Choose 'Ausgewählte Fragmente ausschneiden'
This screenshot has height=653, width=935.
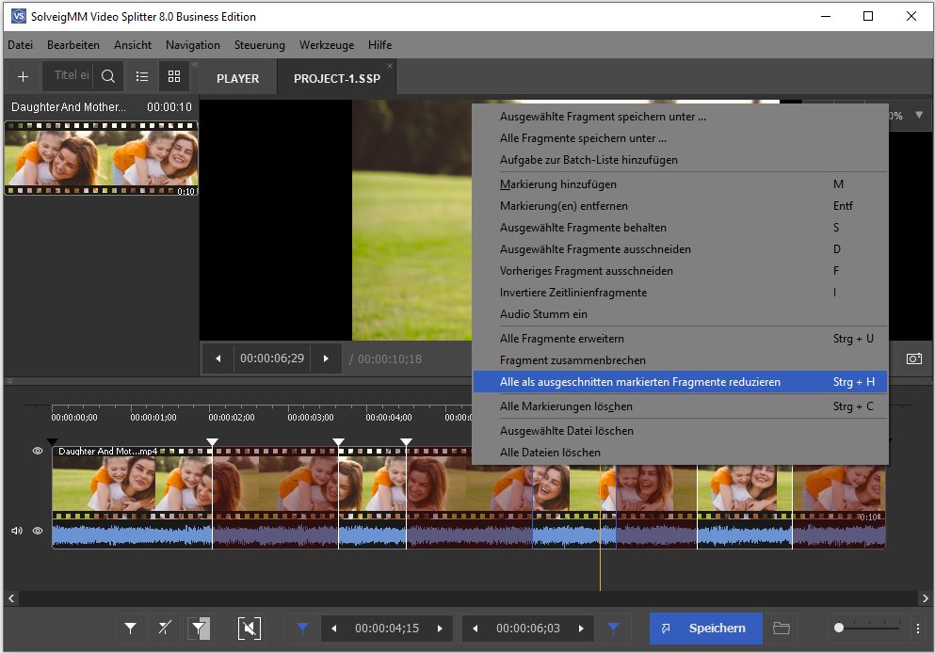680,249
